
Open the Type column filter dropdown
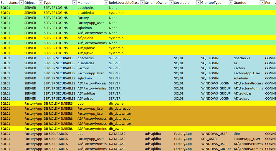coord(75,3)
